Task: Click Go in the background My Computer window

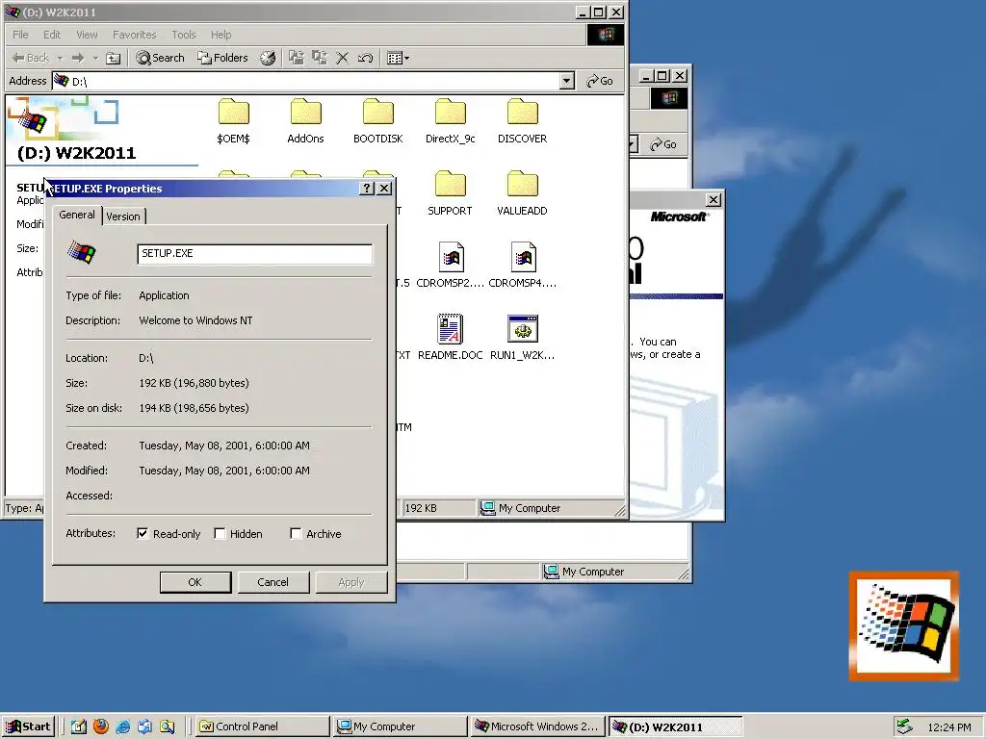Action: 664,144
